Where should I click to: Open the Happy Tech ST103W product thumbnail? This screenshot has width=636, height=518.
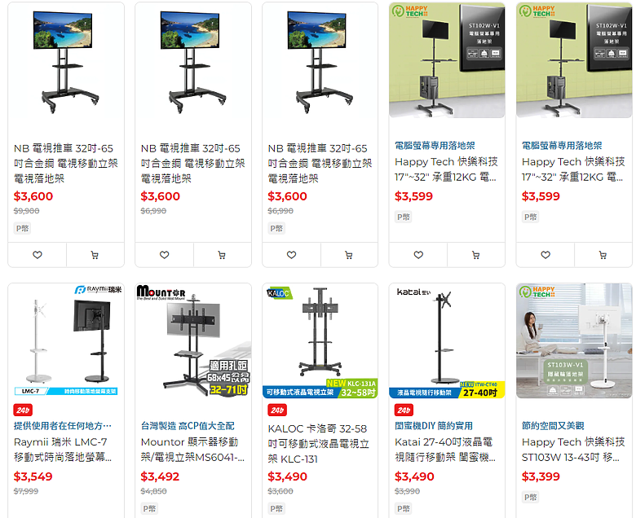[x=574, y=340]
